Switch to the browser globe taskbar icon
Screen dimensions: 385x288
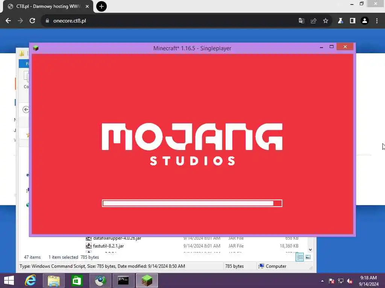click(100, 280)
